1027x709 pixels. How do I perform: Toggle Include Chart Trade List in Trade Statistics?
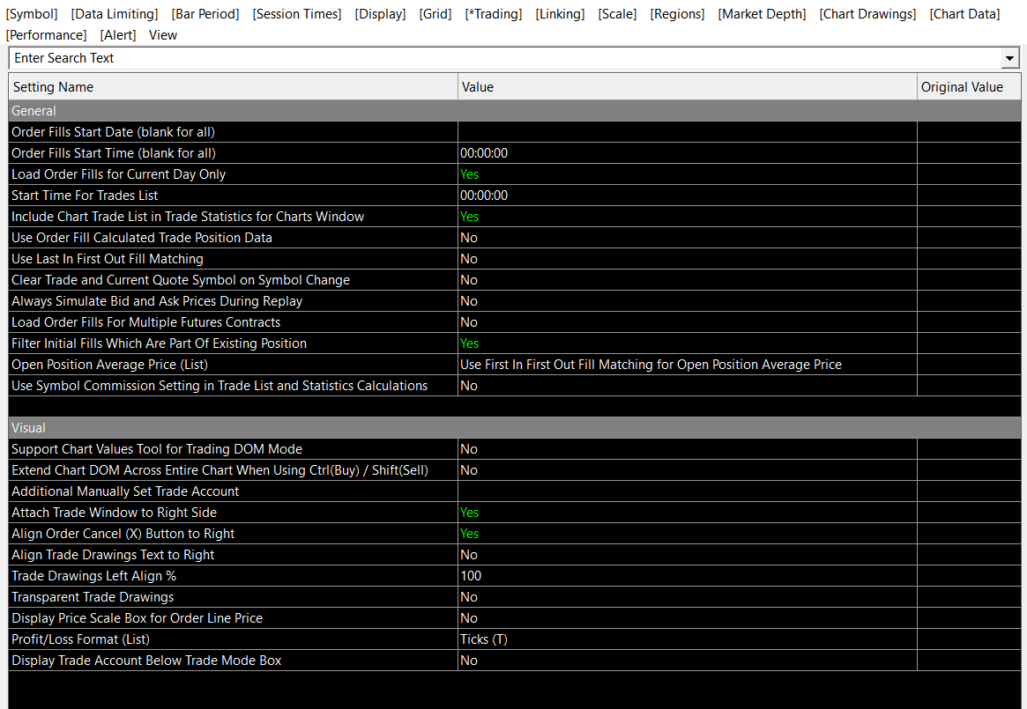point(687,217)
